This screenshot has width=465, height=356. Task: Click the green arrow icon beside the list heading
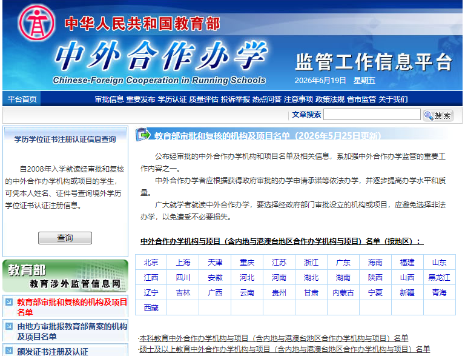point(143,135)
